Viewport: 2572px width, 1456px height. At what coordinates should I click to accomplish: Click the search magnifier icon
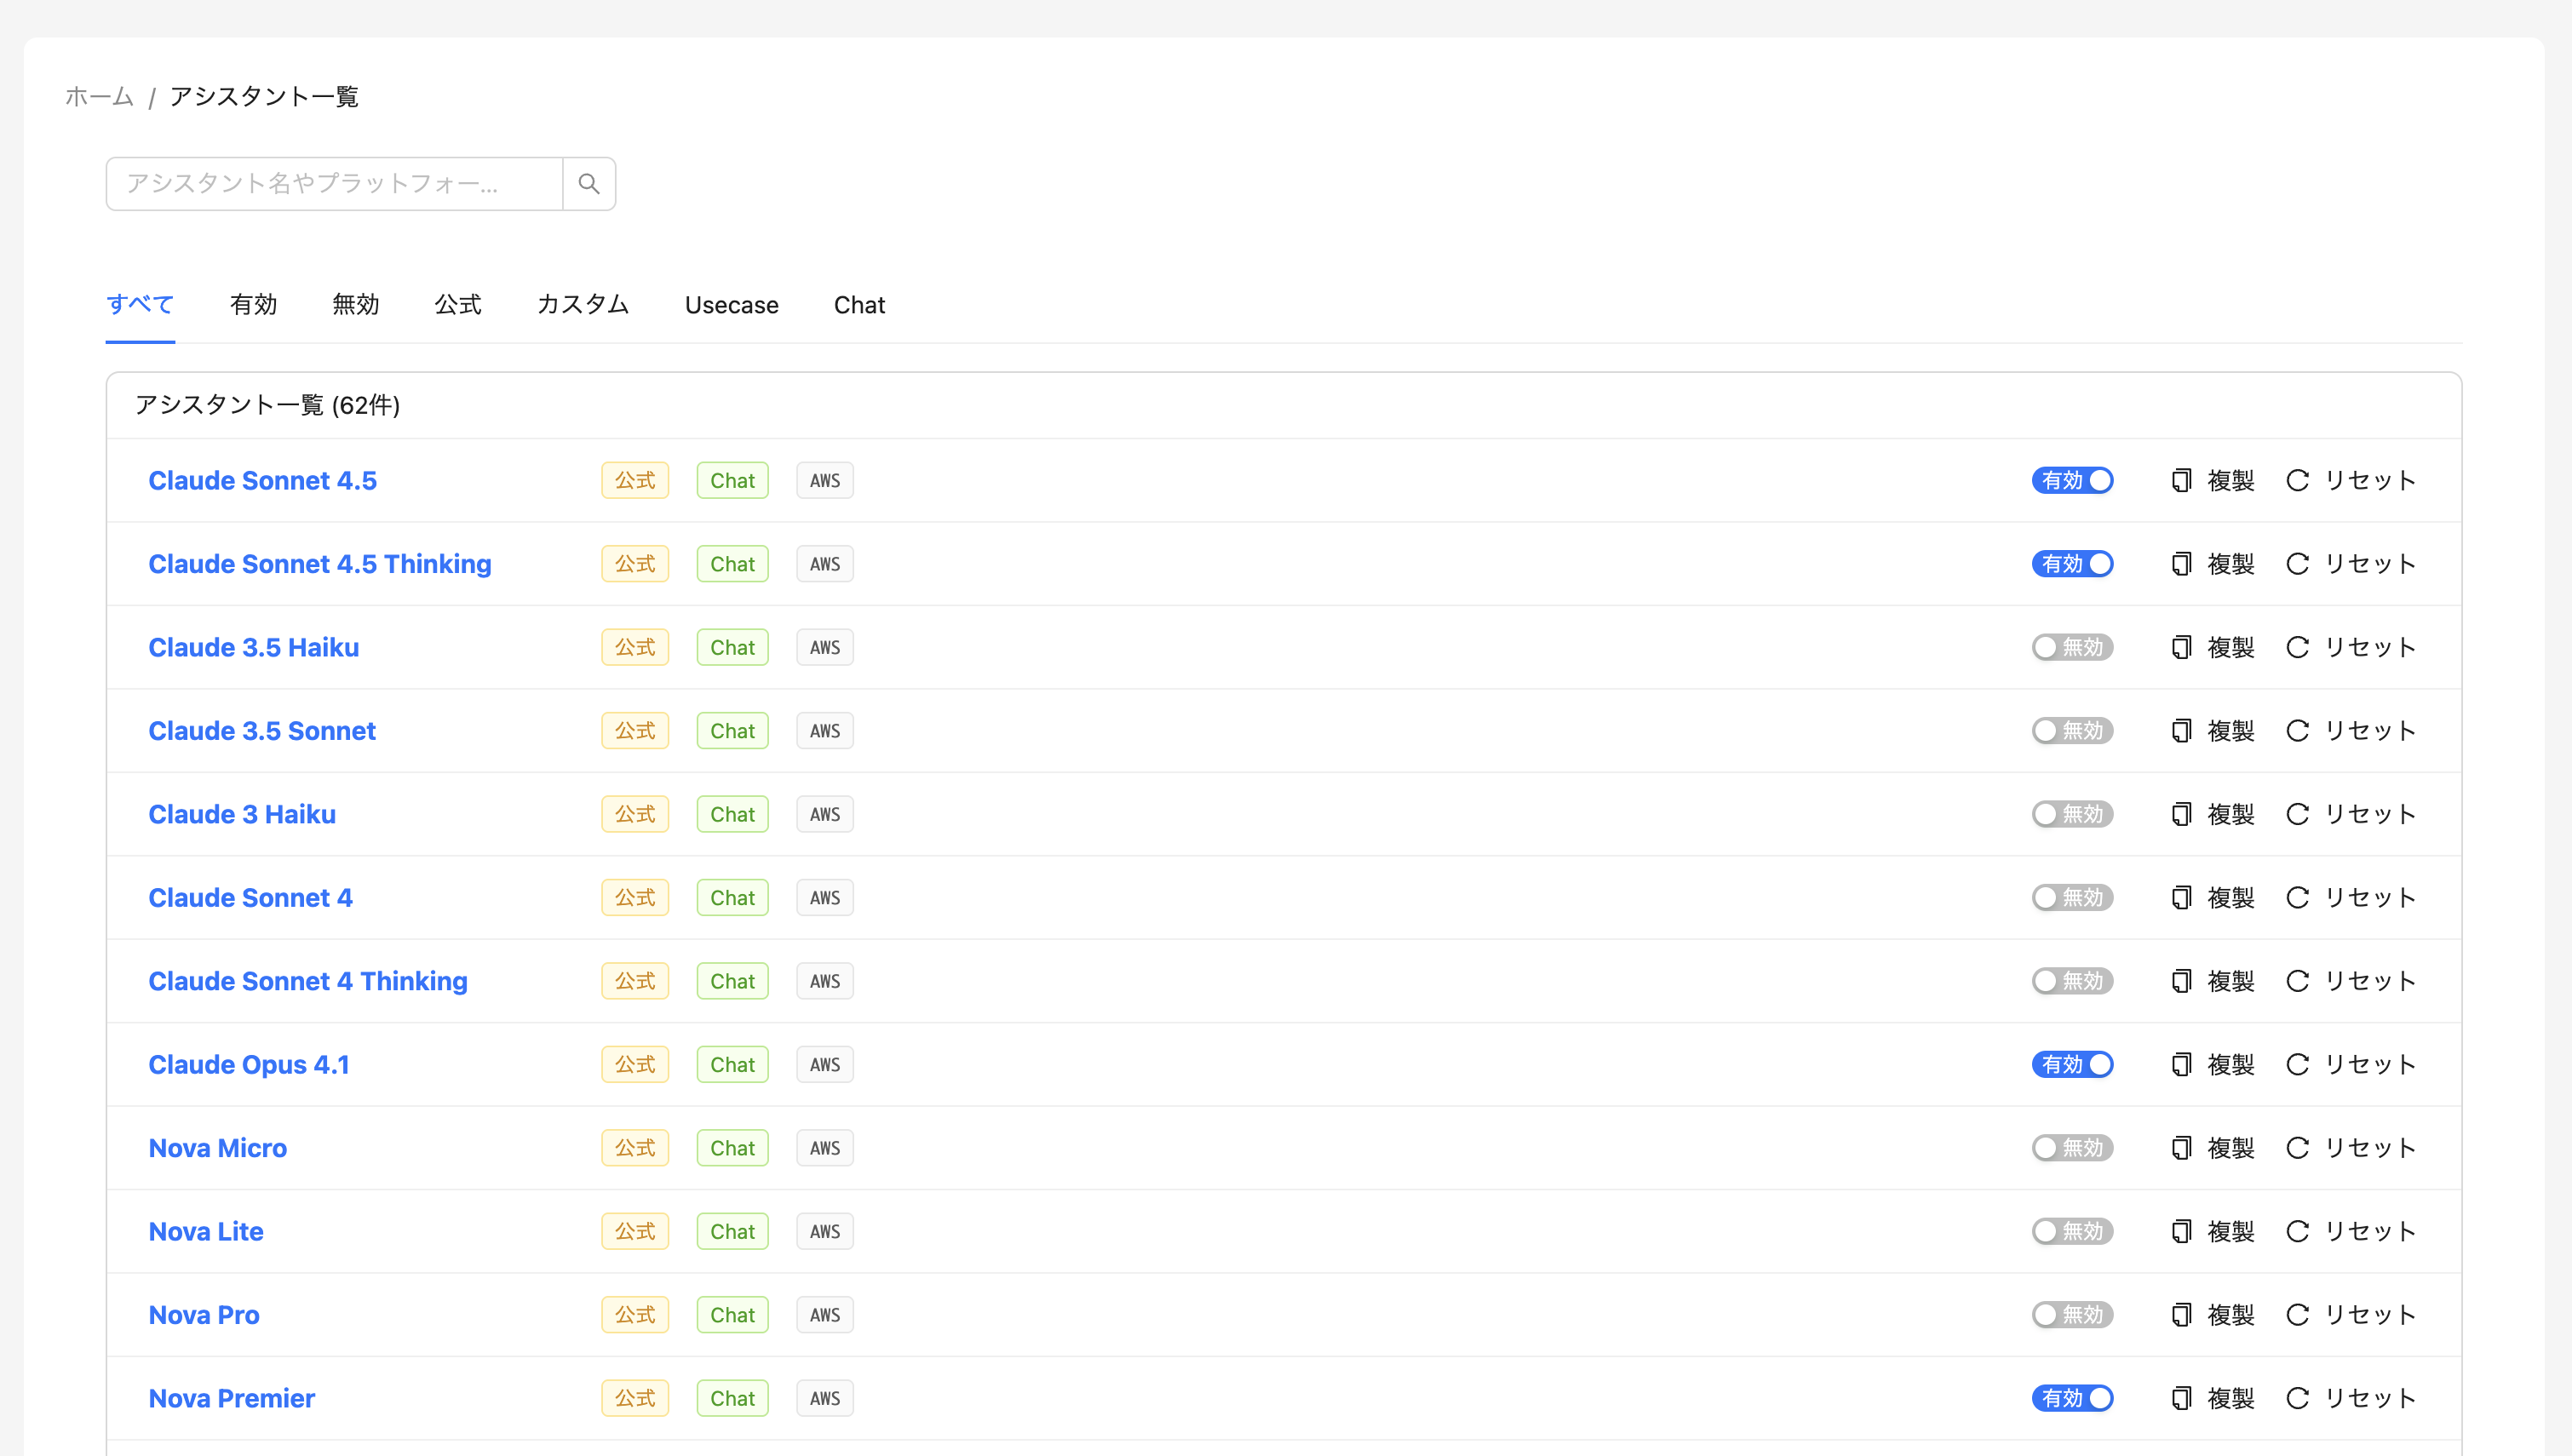(x=588, y=184)
